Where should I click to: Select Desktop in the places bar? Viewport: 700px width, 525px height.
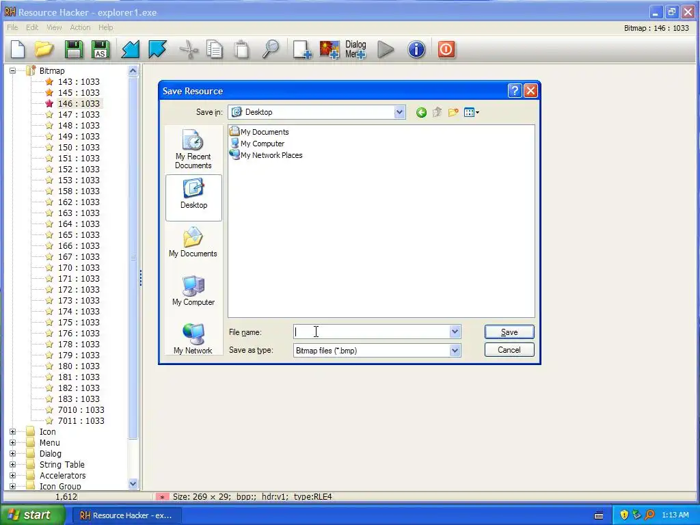tap(193, 198)
